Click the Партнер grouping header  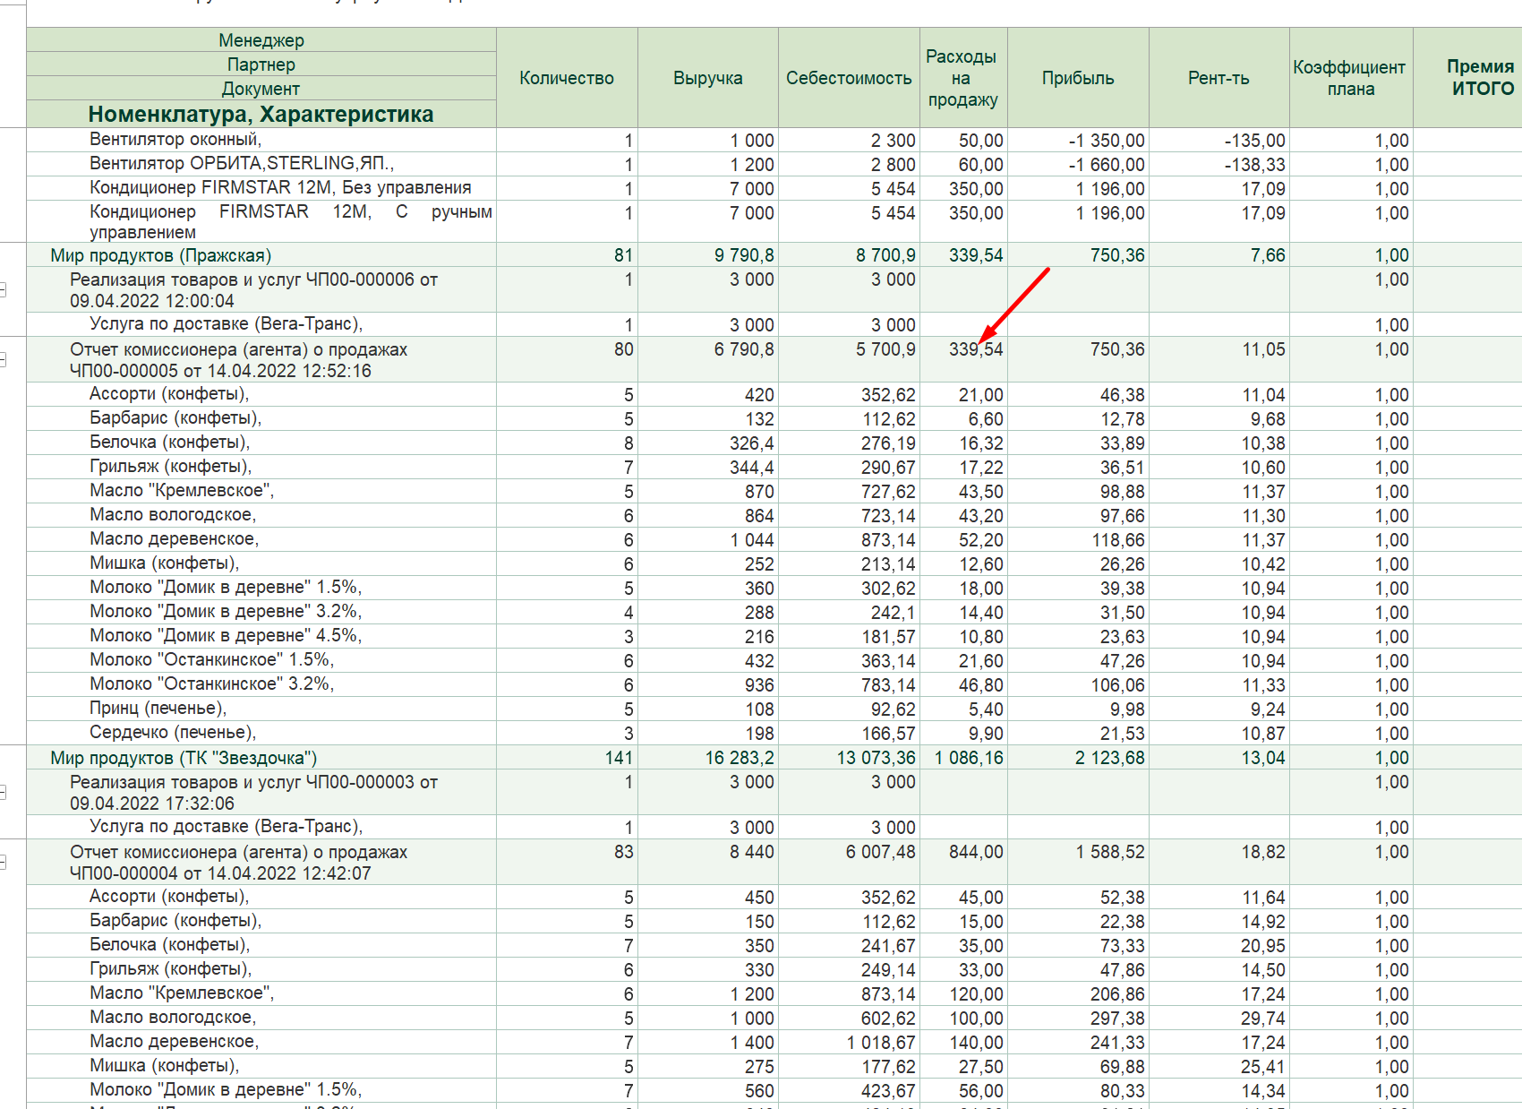click(261, 64)
